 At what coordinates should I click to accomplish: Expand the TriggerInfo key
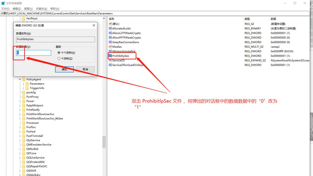[23, 88]
